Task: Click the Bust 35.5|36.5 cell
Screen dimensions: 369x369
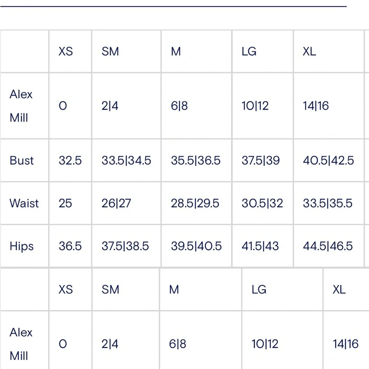Action: (196, 161)
